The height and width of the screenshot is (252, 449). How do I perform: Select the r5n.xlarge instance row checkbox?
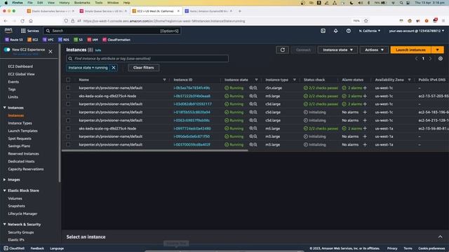coord(68,88)
